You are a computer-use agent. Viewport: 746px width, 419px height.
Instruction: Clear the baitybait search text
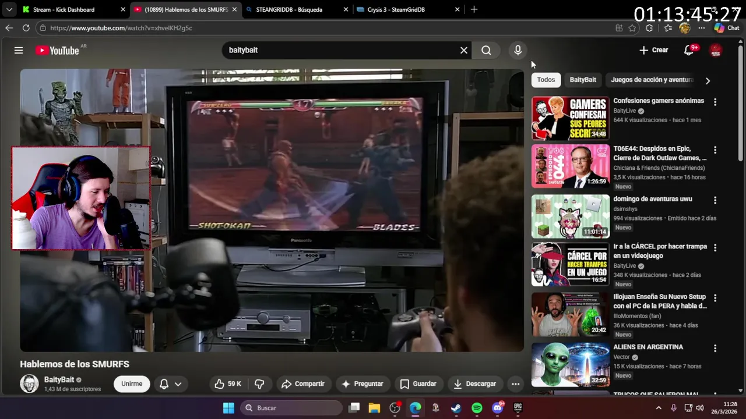click(464, 51)
